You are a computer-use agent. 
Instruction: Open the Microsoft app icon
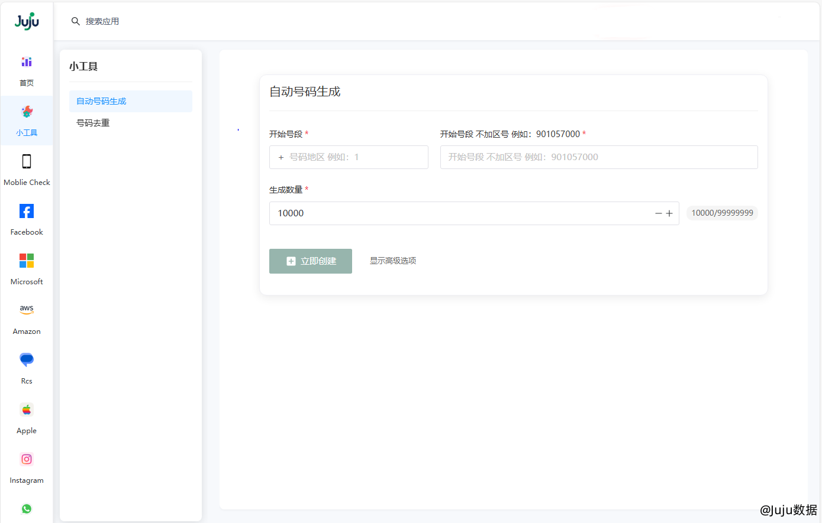[x=27, y=261]
